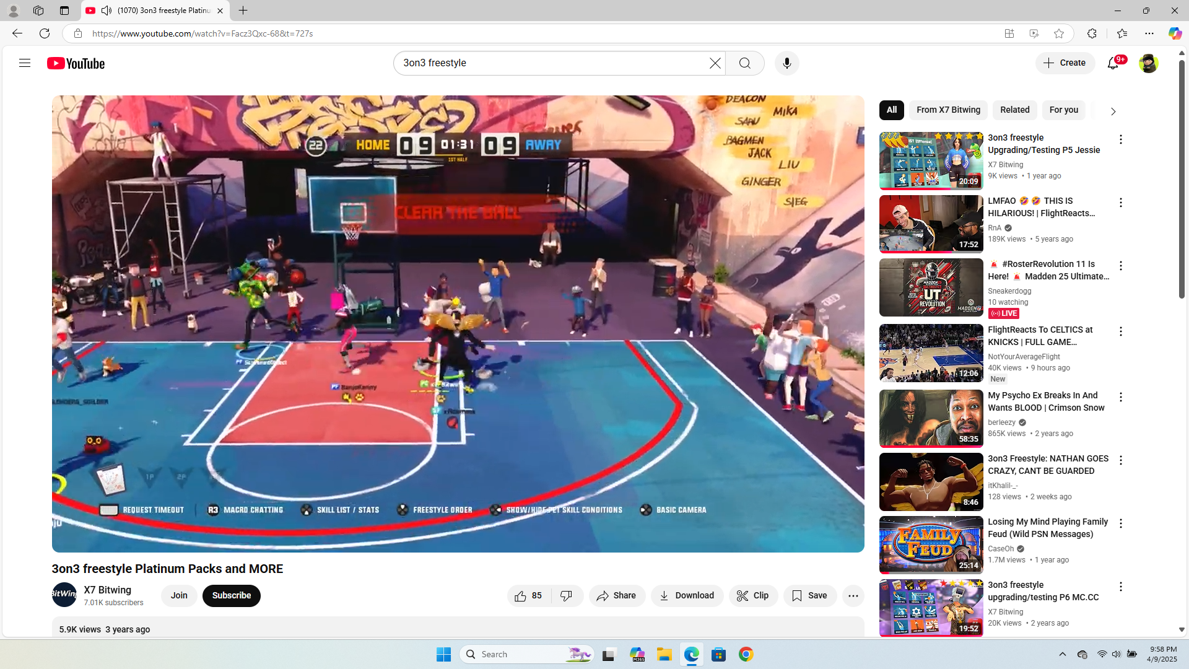Screen dimensions: 1189x669
Task: Click the browser address bar URL
Action: pos(203,33)
